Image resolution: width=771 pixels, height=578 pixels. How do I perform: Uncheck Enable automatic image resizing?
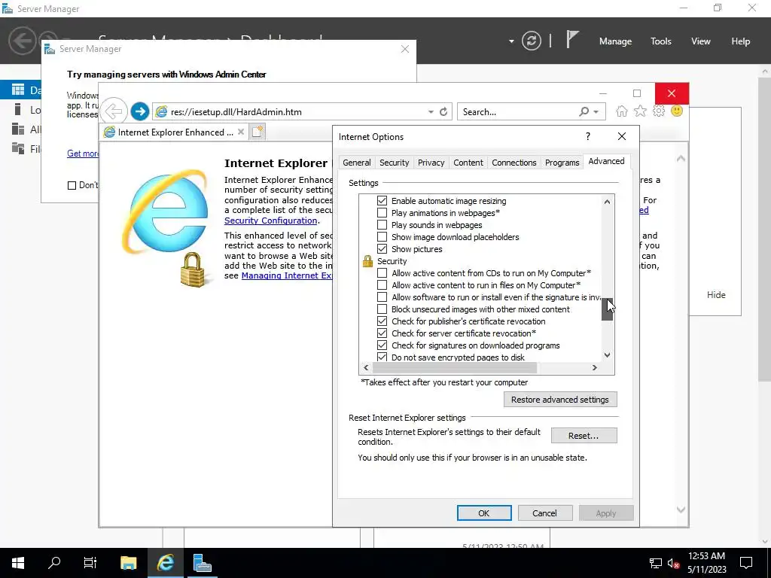pyautogui.click(x=382, y=200)
